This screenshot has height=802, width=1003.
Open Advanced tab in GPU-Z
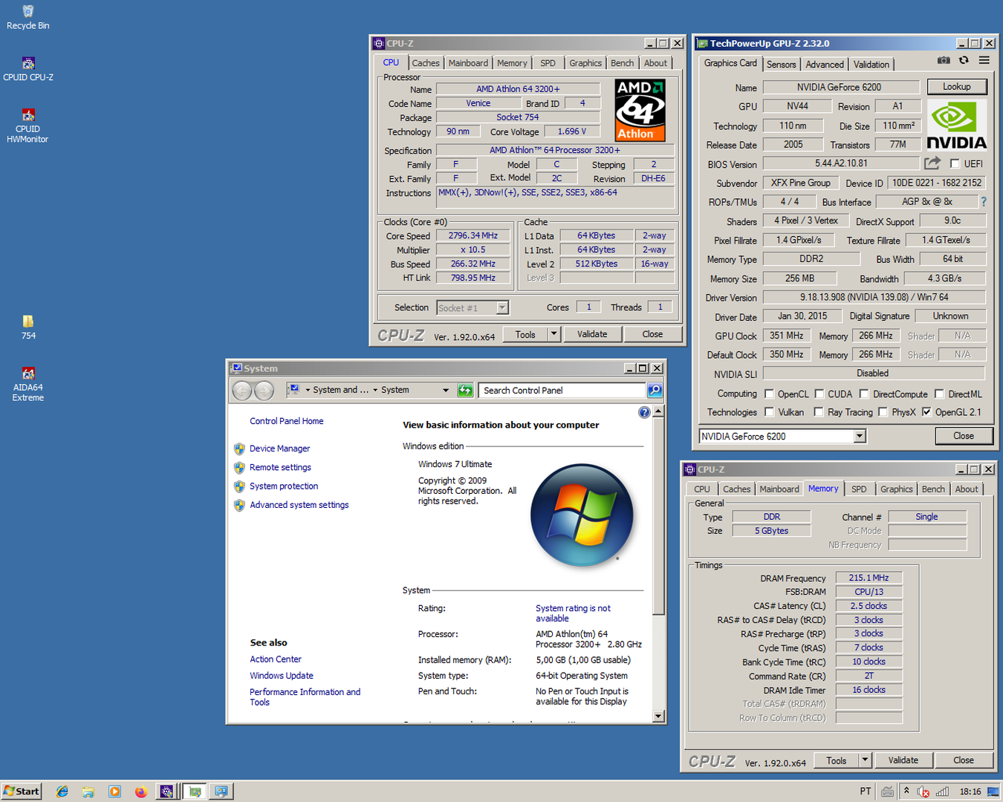click(825, 65)
